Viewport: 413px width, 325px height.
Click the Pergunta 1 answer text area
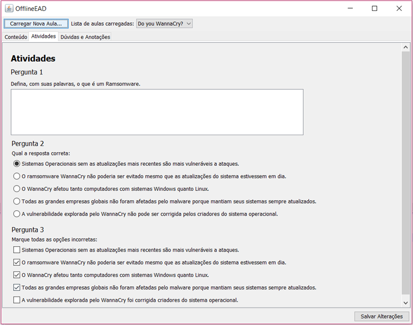157,112
